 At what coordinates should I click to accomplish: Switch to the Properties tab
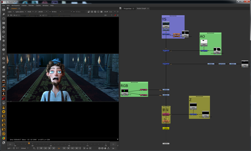coord(128,9)
